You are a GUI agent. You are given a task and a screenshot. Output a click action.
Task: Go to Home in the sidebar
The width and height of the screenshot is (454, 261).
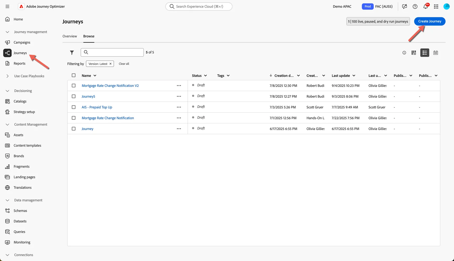[x=18, y=19]
